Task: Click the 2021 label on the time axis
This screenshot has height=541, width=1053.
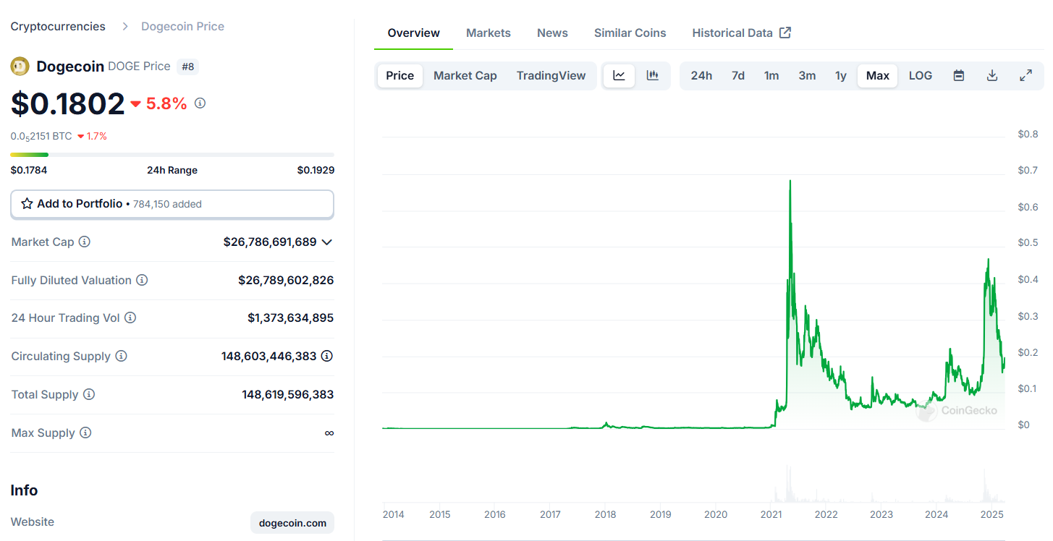Action: [771, 514]
